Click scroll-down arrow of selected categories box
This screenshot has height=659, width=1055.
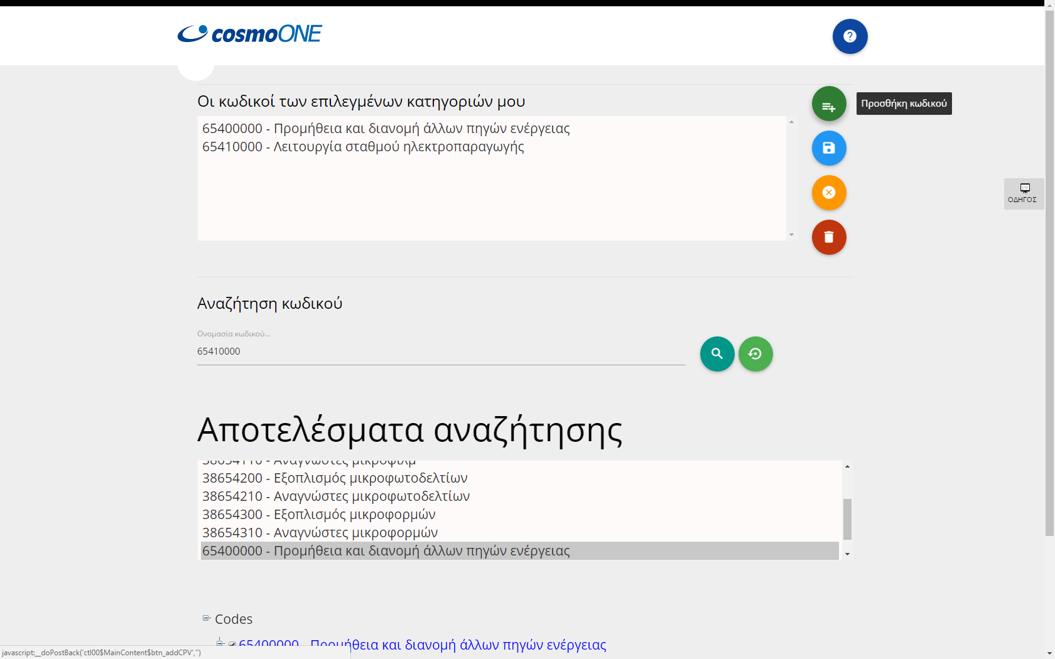tap(791, 235)
